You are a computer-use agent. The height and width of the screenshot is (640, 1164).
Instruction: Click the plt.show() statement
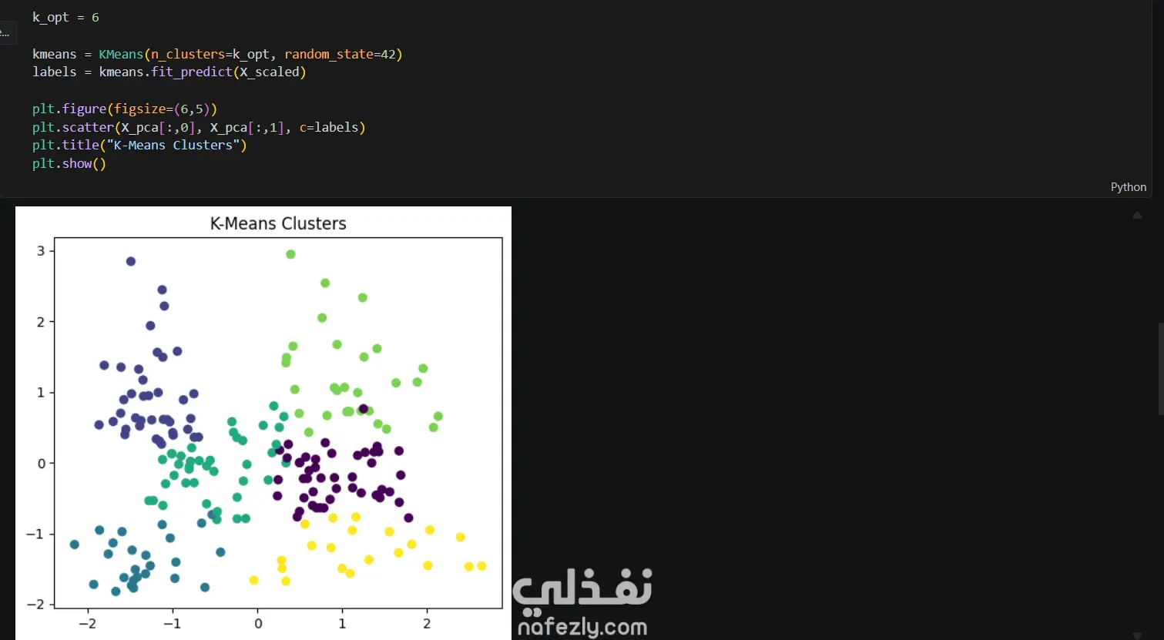[69, 163]
